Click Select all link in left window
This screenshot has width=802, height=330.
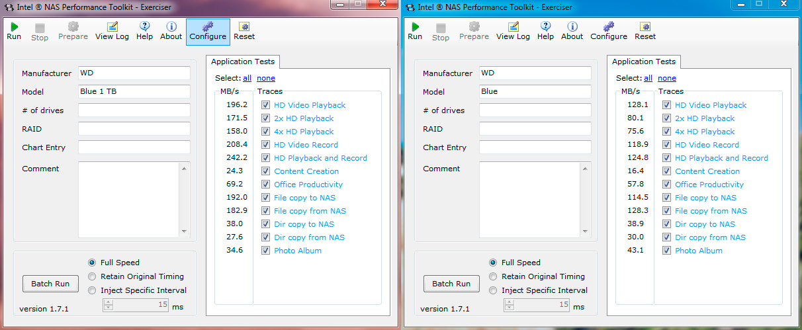[x=247, y=78]
